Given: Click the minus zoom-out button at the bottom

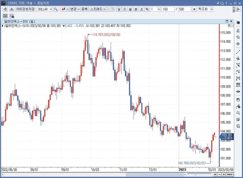Looking at the screenshot, I should click(219, 175).
